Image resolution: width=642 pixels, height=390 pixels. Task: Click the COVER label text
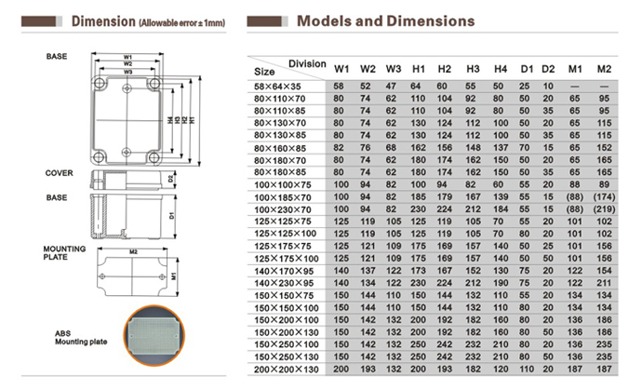coord(60,173)
